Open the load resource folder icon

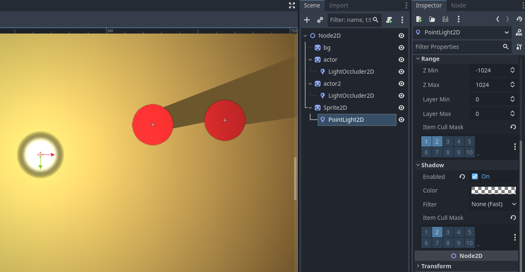[x=432, y=19]
